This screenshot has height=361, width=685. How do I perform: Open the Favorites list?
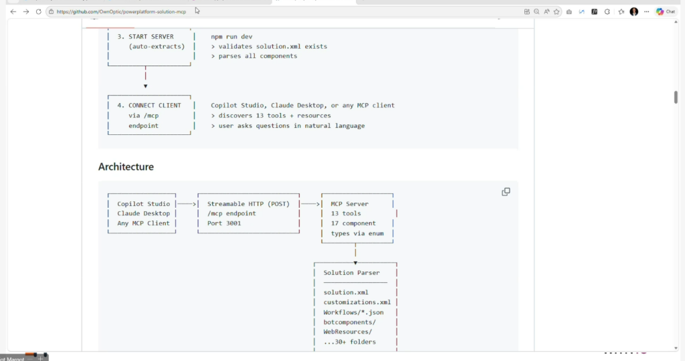(x=621, y=11)
